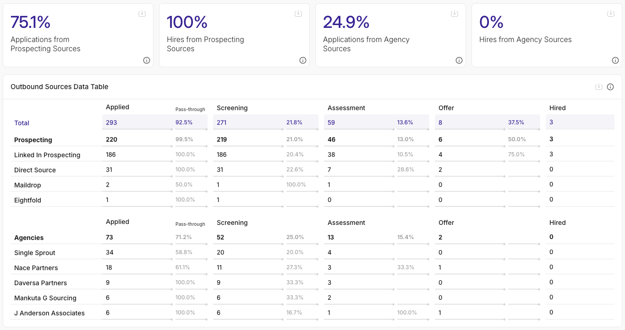Click the Maildrop source label

click(27, 185)
